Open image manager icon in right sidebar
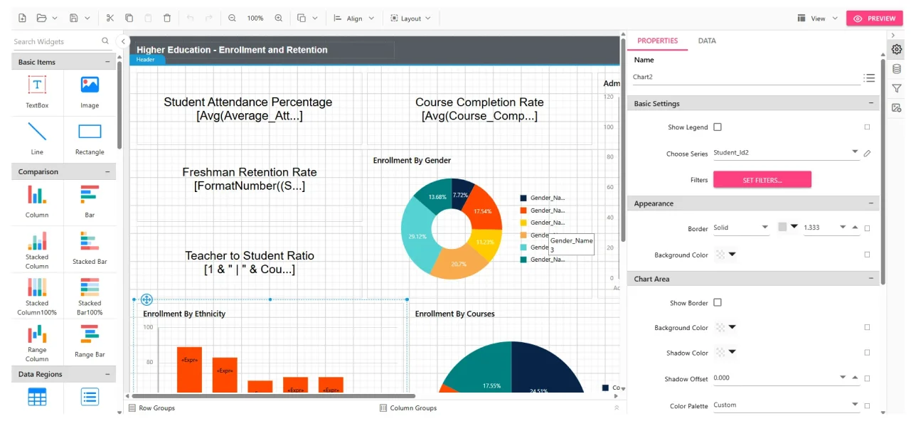 click(897, 108)
